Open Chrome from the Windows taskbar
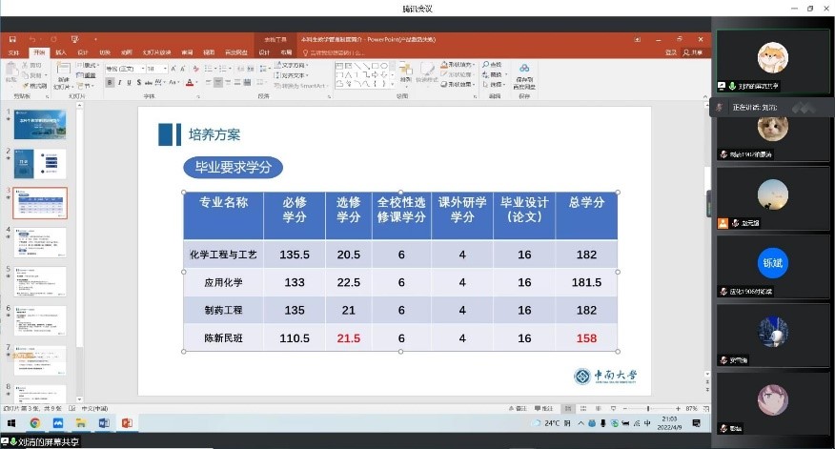 click(35, 422)
